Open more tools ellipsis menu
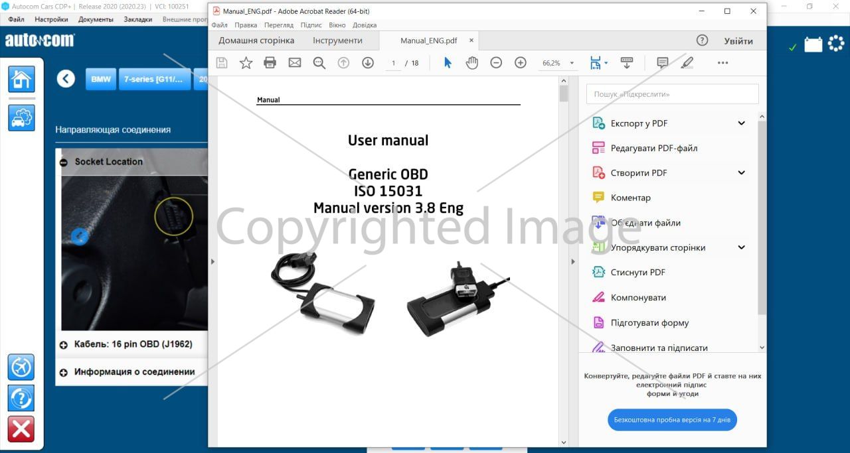850x453 pixels. coord(723,62)
